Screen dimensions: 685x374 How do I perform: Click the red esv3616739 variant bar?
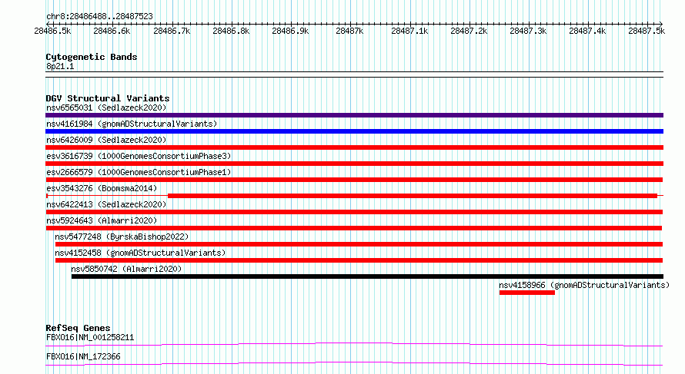[x=354, y=164]
